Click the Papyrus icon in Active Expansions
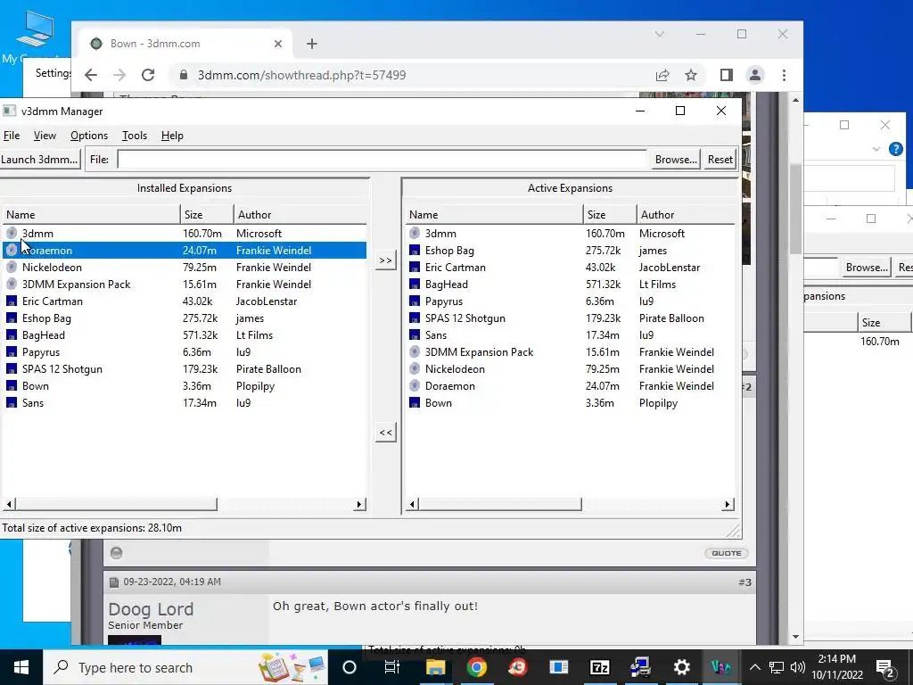913x685 pixels. pyautogui.click(x=415, y=301)
